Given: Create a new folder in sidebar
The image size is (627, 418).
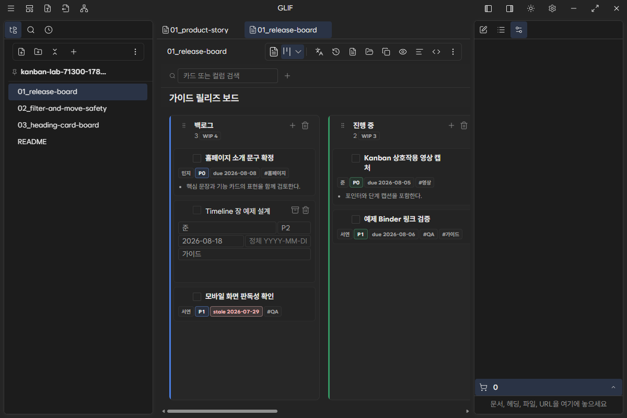Looking at the screenshot, I should coord(38,52).
